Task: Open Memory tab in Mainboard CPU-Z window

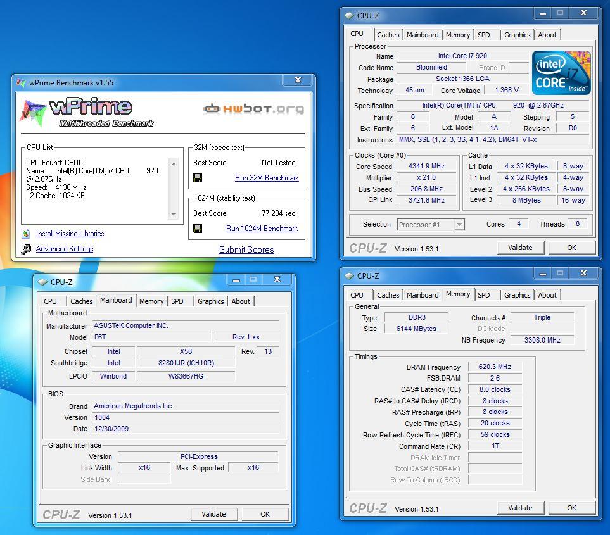Action: tap(151, 301)
